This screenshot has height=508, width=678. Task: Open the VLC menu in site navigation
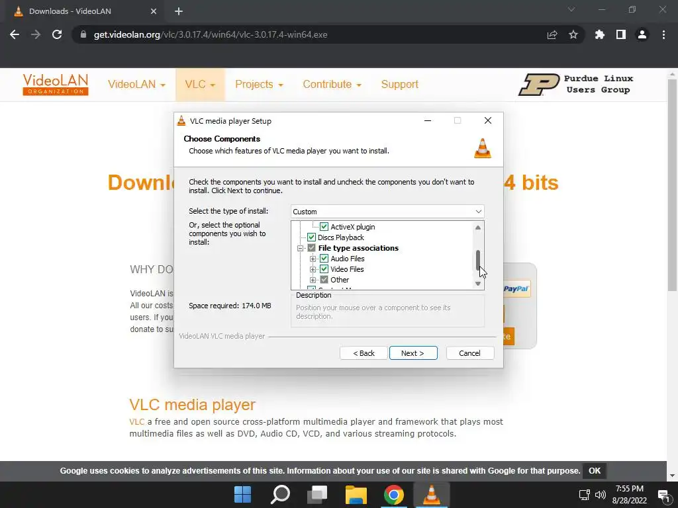pos(200,84)
